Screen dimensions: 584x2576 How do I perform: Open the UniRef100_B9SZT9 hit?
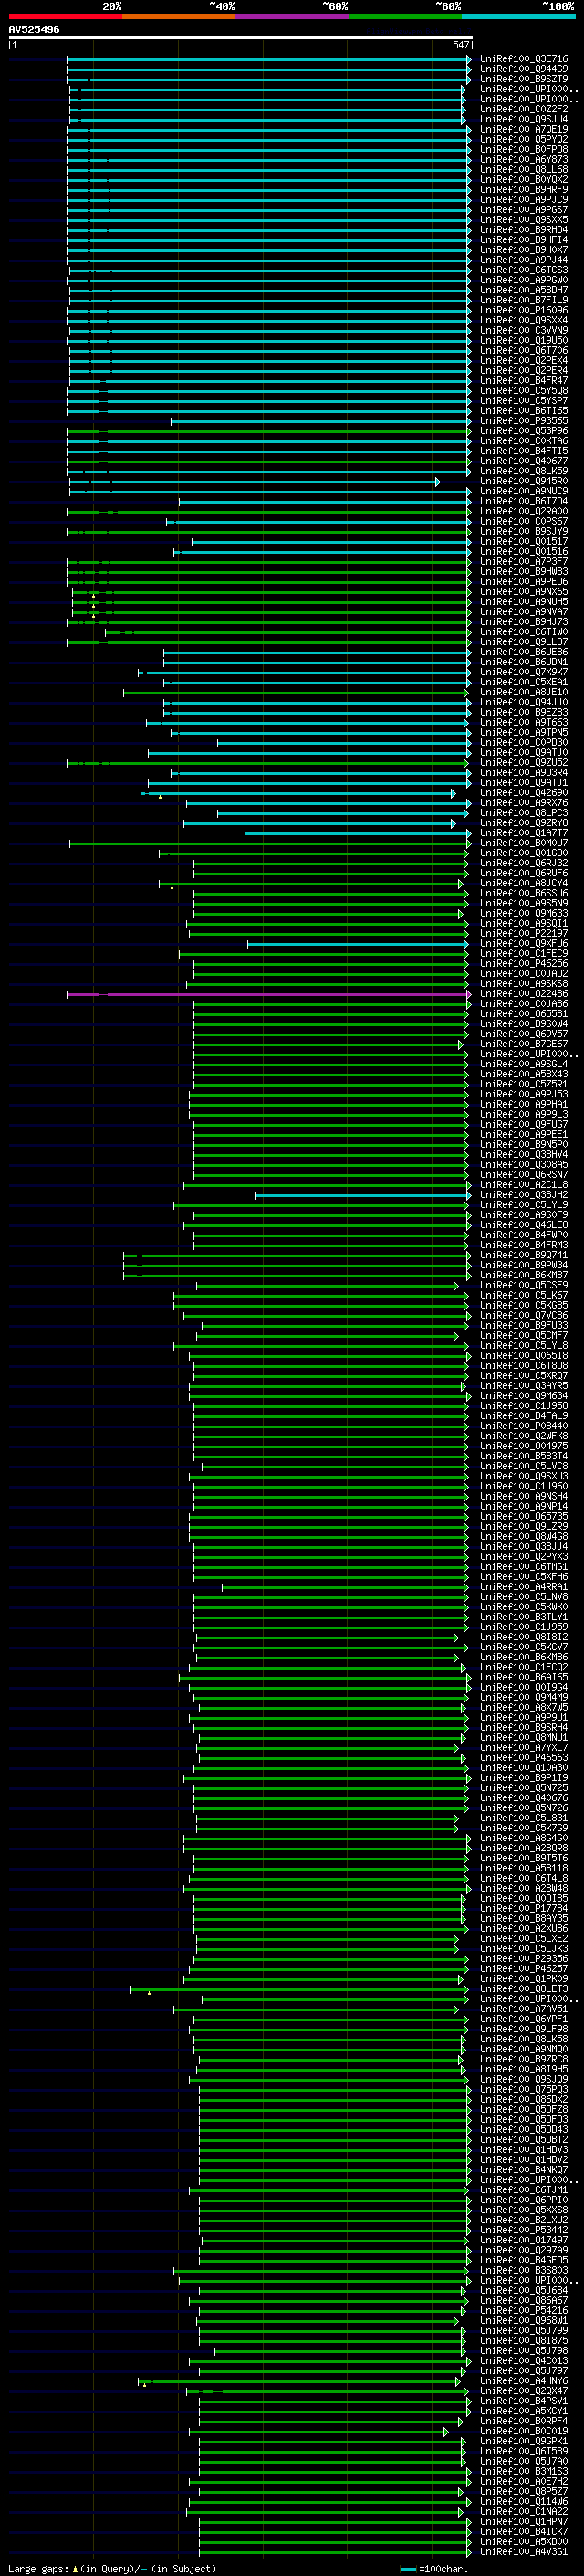coord(523,79)
